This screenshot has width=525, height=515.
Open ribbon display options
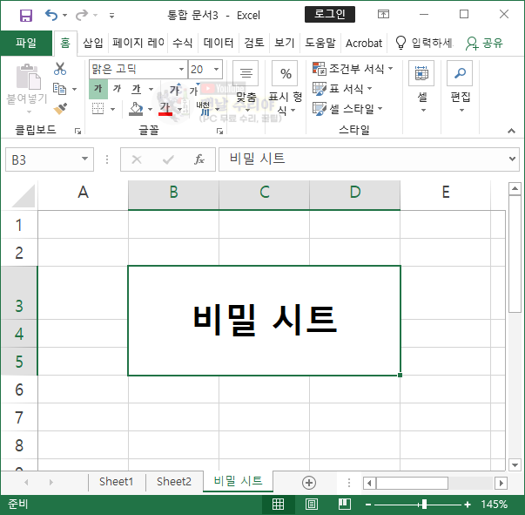(x=383, y=14)
